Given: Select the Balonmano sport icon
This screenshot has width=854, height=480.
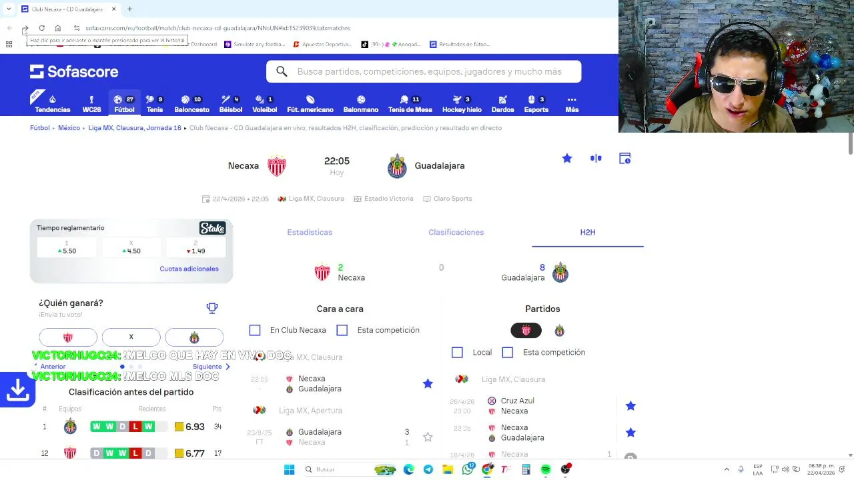Looking at the screenshot, I should [x=361, y=104].
